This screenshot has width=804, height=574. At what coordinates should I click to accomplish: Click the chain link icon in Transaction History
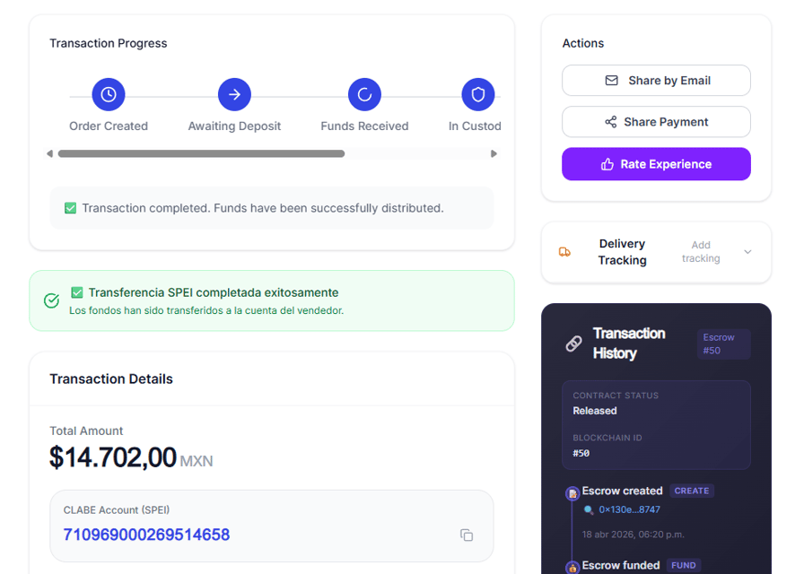point(573,344)
